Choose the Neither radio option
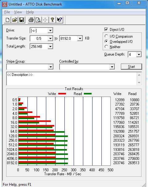148x187 pixels. click(x=106, y=47)
